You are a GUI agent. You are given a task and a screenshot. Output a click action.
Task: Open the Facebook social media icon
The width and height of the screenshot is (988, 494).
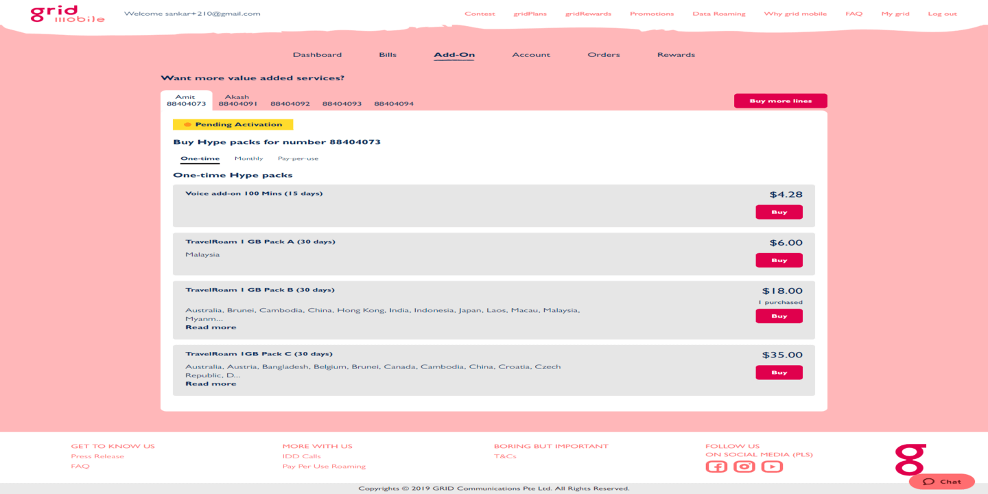[x=716, y=467]
